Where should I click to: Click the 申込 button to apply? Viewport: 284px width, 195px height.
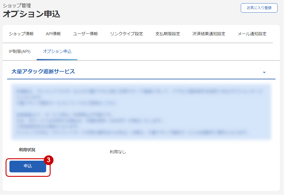click(x=27, y=166)
